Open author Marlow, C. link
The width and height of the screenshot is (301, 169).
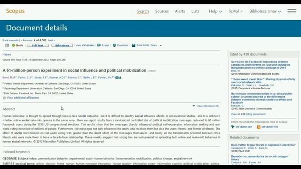point(74,77)
